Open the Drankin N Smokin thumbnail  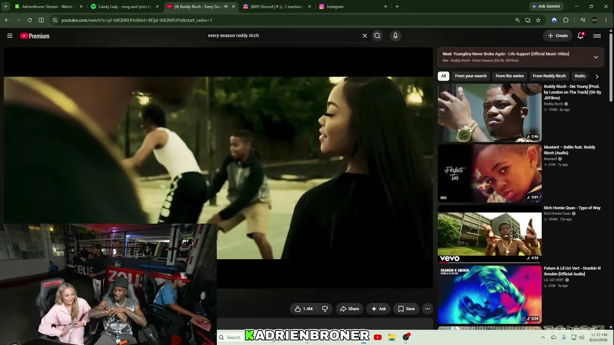490,295
